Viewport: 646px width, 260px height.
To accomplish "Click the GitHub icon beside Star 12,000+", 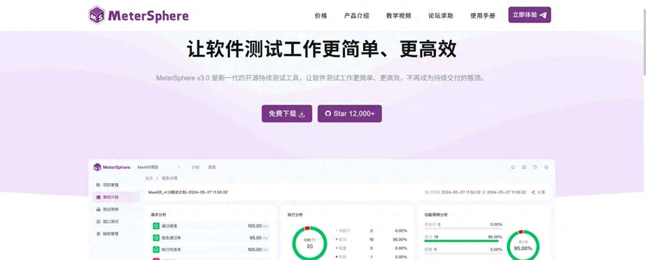I will 328,114.
